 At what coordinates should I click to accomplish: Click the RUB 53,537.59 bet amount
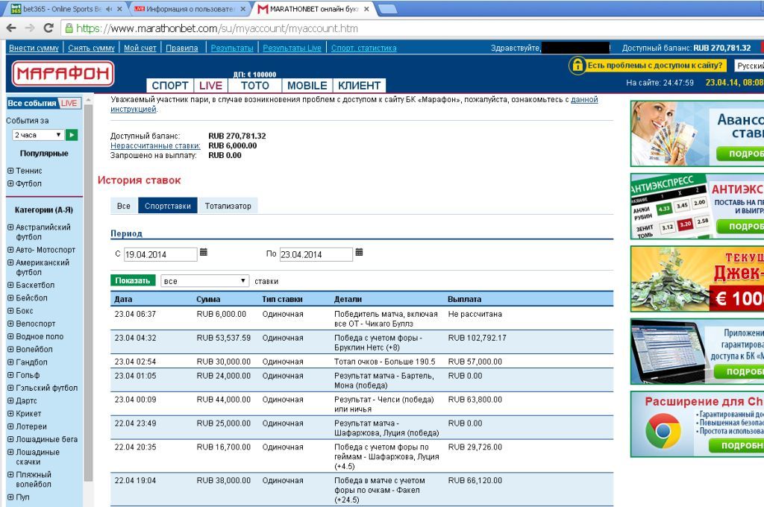224,338
